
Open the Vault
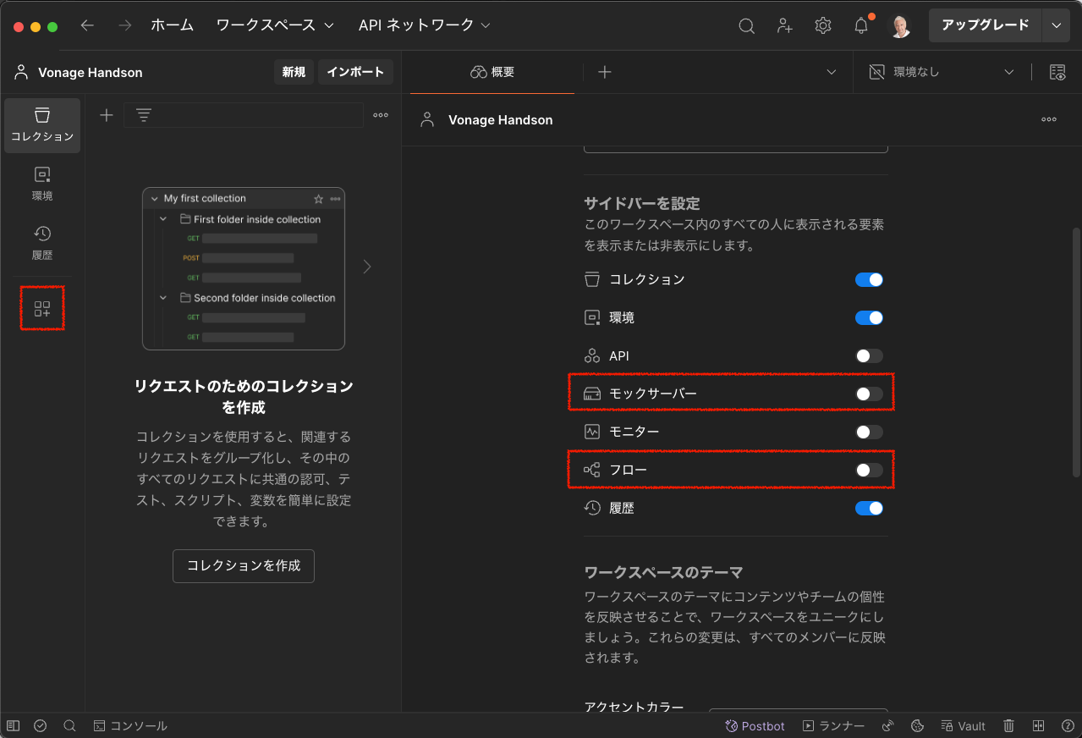pyautogui.click(x=964, y=726)
